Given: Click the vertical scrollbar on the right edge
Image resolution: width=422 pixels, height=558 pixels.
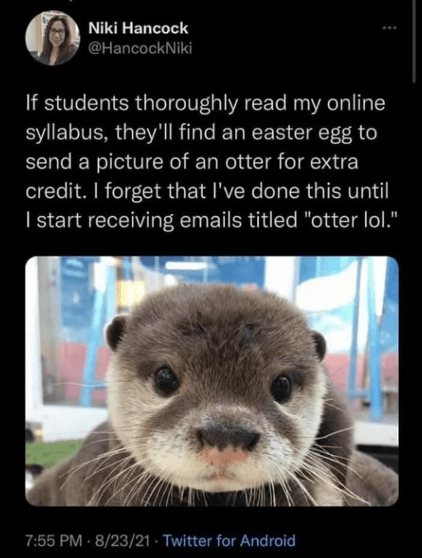Looking at the screenshot, I should [414, 41].
